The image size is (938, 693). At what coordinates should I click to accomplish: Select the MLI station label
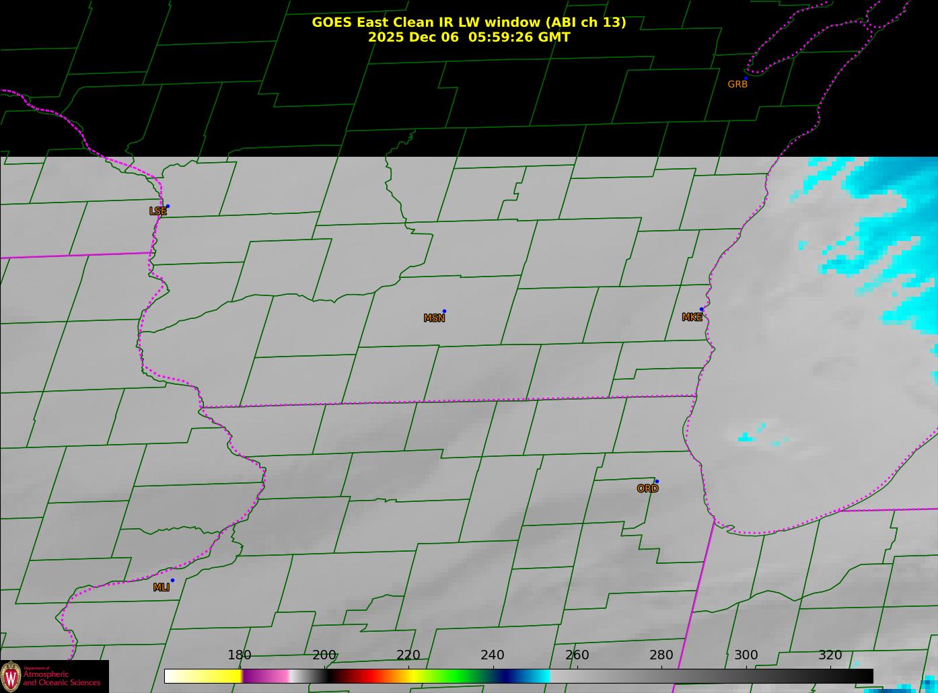point(161,587)
